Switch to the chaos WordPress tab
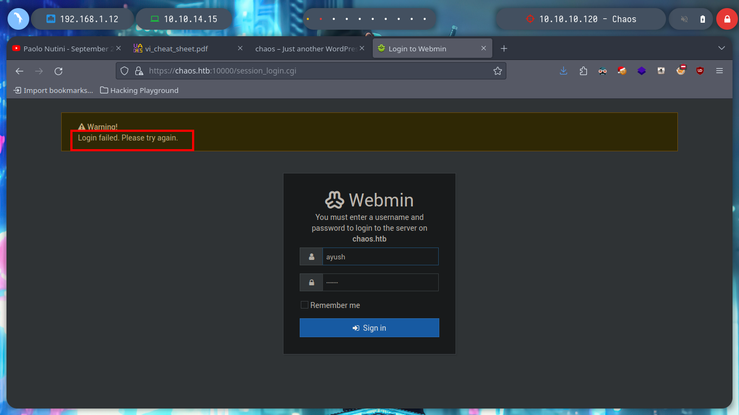The image size is (739, 415). (x=309, y=49)
